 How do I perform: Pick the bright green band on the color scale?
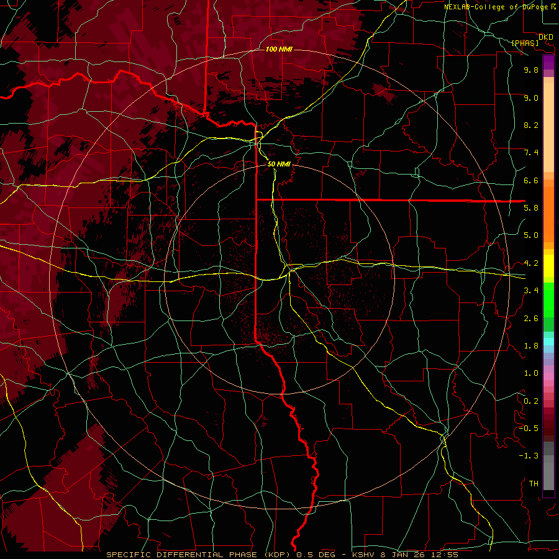pyautogui.click(x=548, y=300)
